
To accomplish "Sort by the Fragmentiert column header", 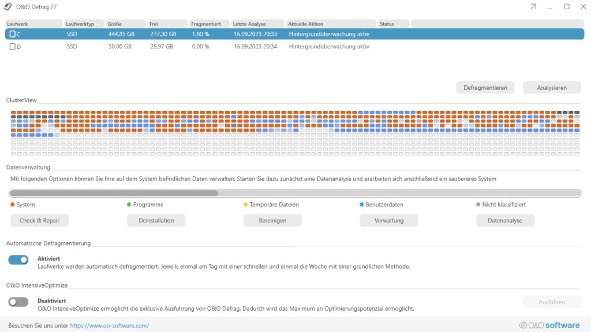I will click(x=209, y=24).
